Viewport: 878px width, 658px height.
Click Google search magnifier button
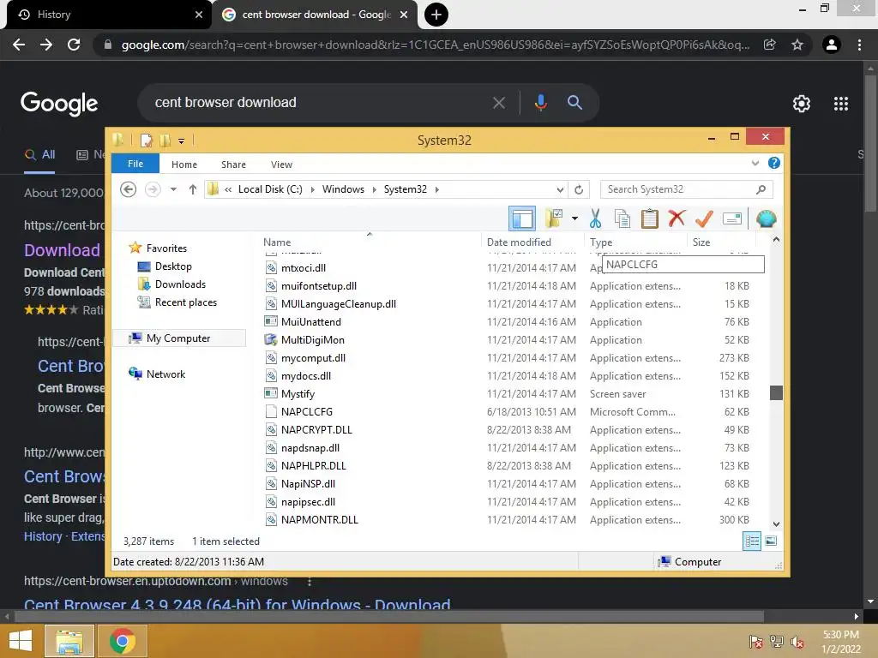574,103
